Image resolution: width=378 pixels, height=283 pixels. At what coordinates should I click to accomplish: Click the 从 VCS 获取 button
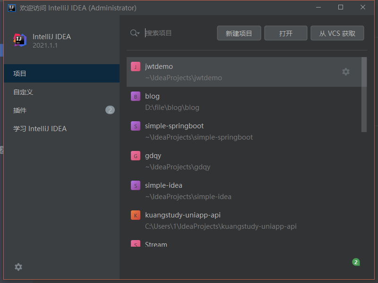337,33
